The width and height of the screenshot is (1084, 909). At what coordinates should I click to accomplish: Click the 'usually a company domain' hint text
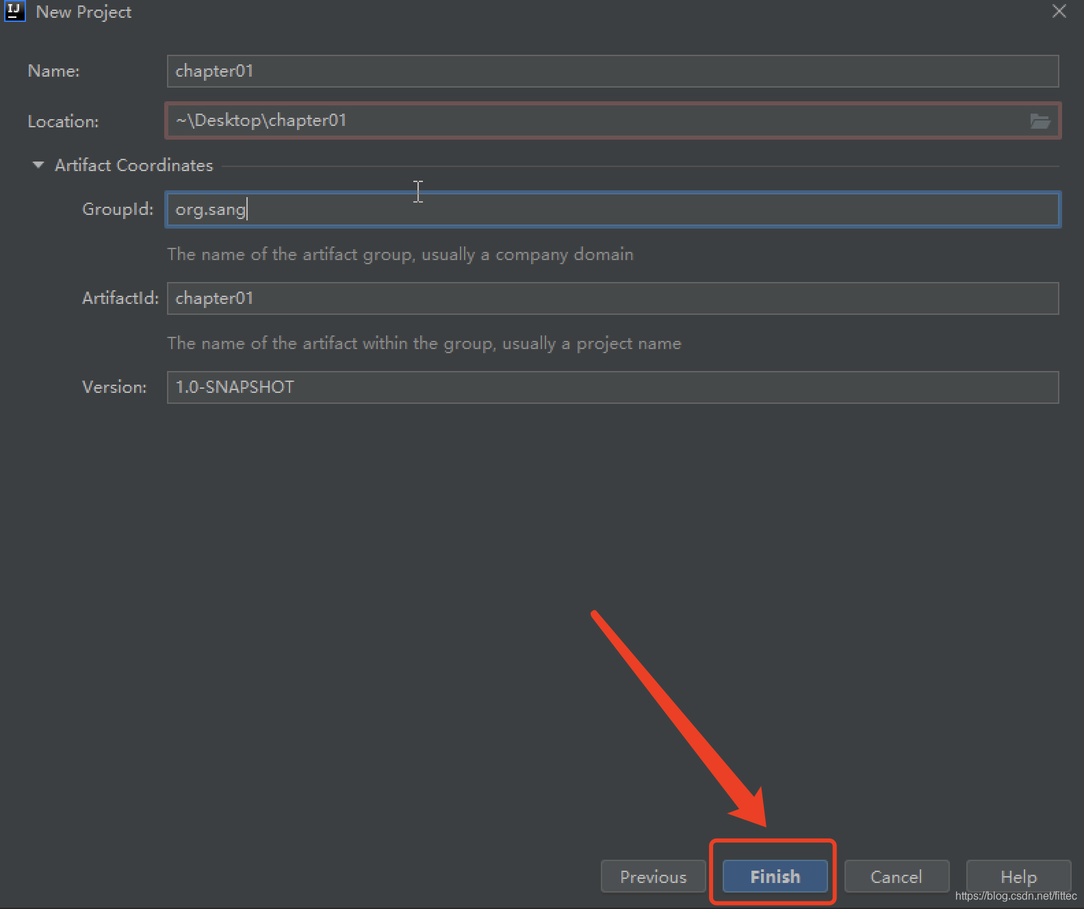click(528, 255)
